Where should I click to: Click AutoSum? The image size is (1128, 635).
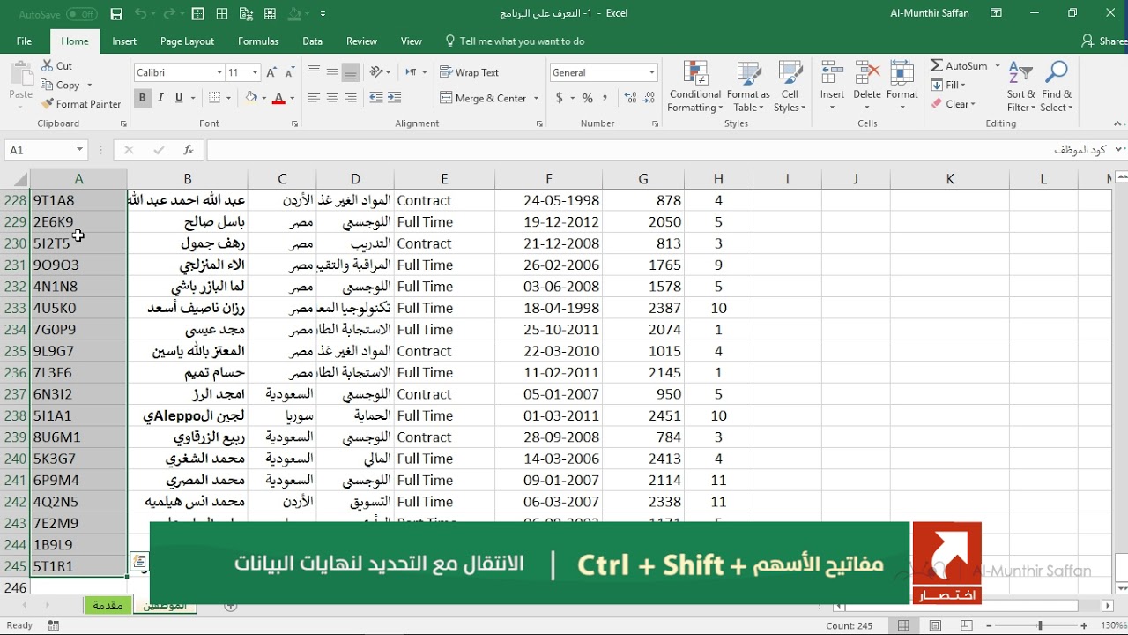(x=960, y=66)
